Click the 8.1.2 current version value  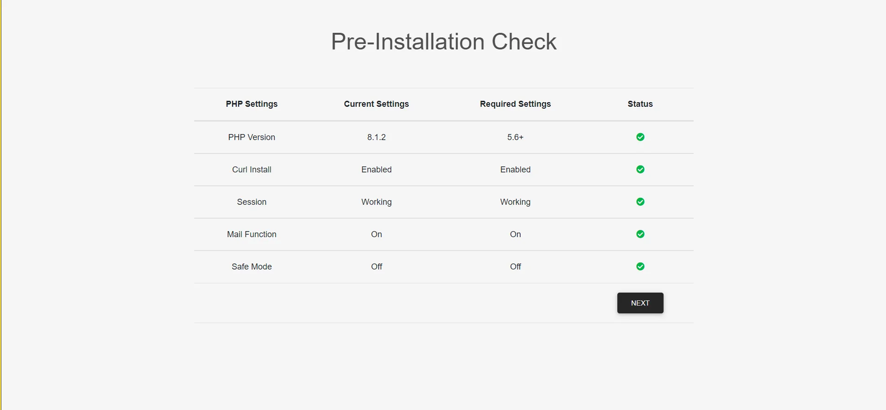click(x=376, y=137)
